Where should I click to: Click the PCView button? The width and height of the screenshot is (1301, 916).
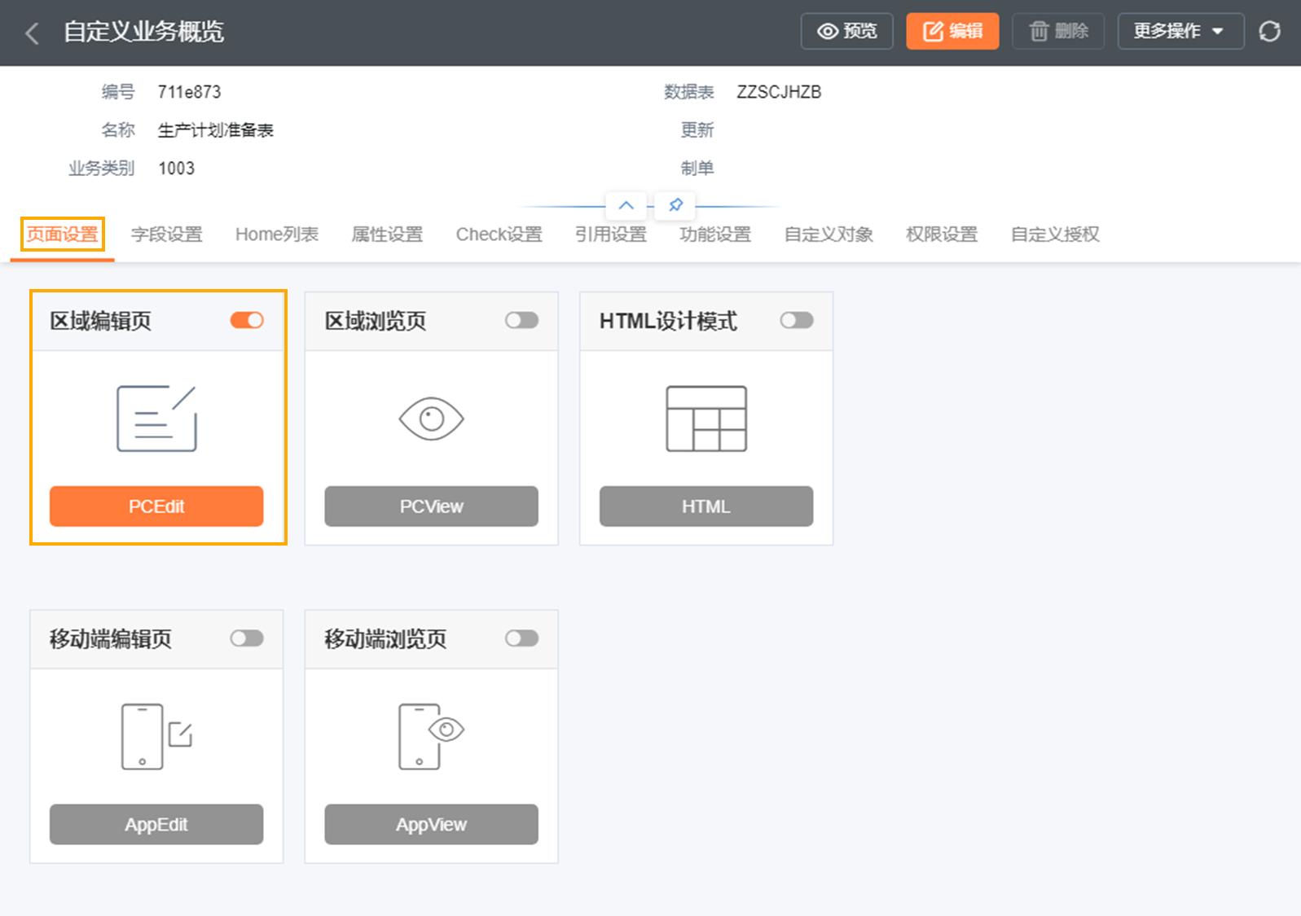(x=431, y=506)
